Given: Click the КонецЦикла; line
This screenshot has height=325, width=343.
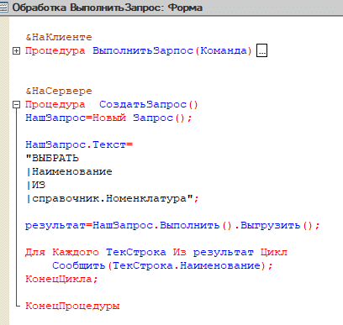Looking at the screenshot, I should click(61, 279).
